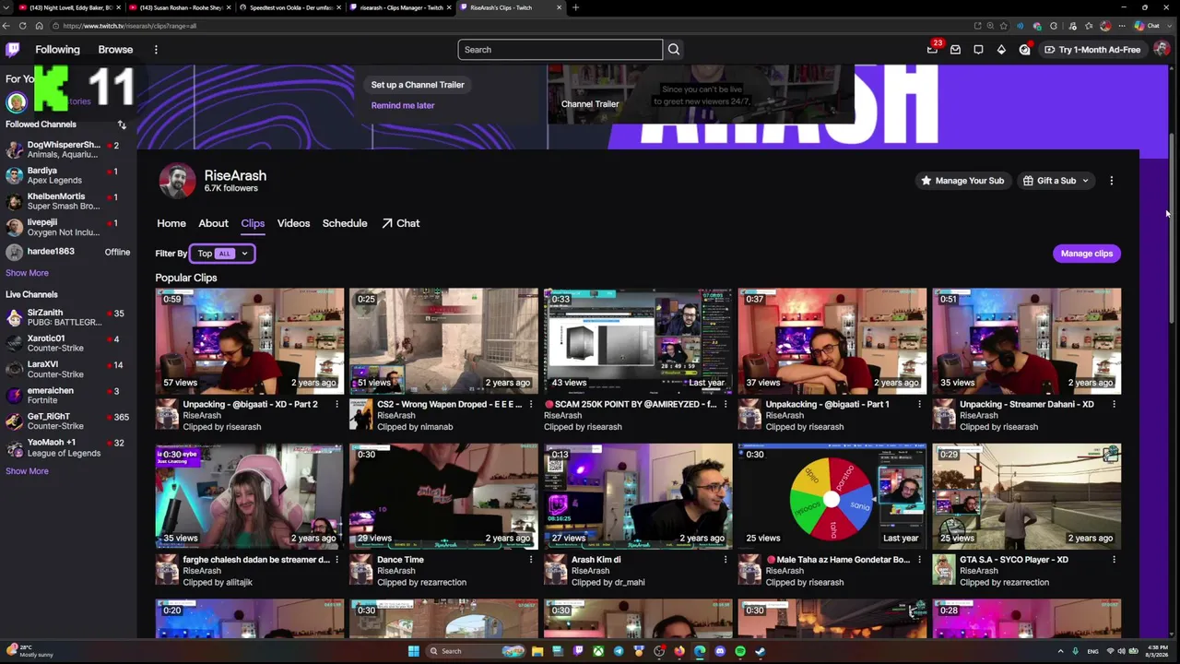Open options for Unpacking Streamer Dahani clip
1180x664 pixels.
[x=1114, y=405]
